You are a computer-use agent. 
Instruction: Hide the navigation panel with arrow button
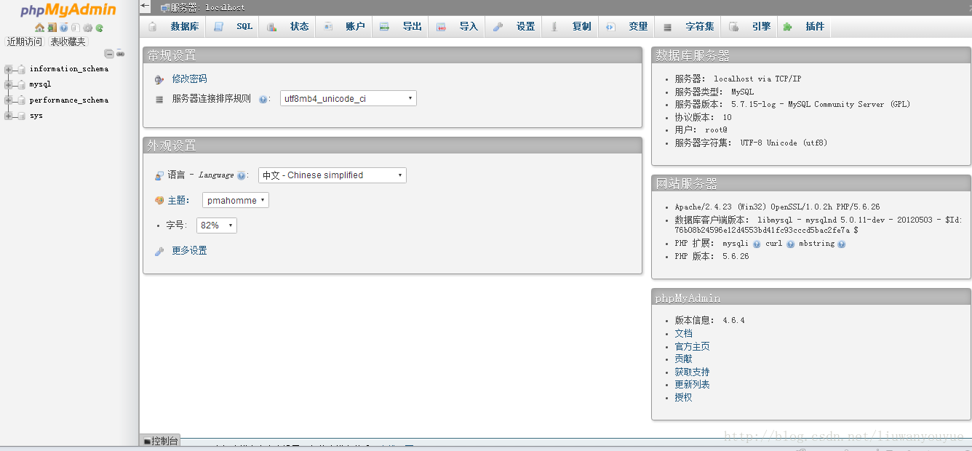pyautogui.click(x=146, y=7)
